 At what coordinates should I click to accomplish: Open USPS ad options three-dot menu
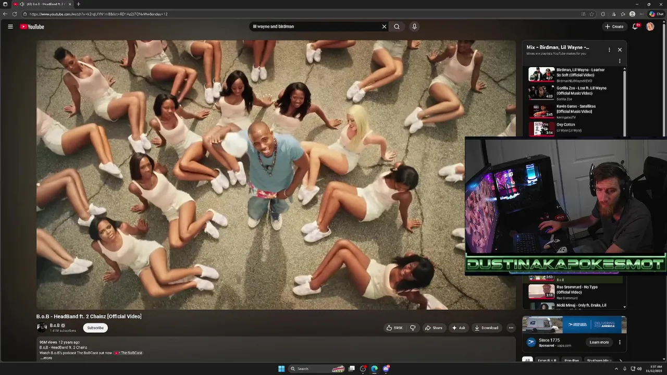[x=620, y=342]
